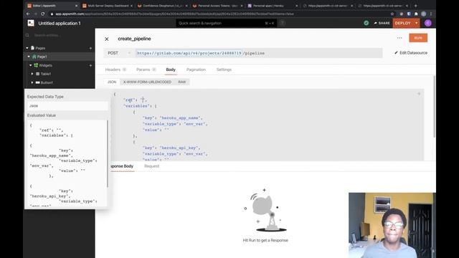Close the create_pipeline API editor
Viewport: 459px width, 258px height.
click(107, 39)
